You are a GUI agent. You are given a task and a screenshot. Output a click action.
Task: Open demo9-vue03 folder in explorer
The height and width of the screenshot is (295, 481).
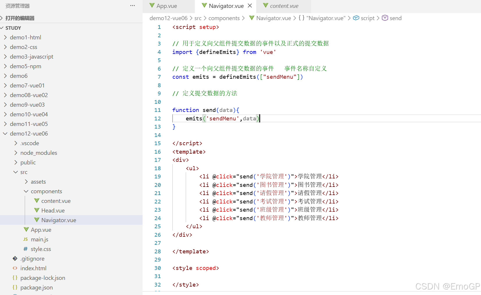[71, 105]
